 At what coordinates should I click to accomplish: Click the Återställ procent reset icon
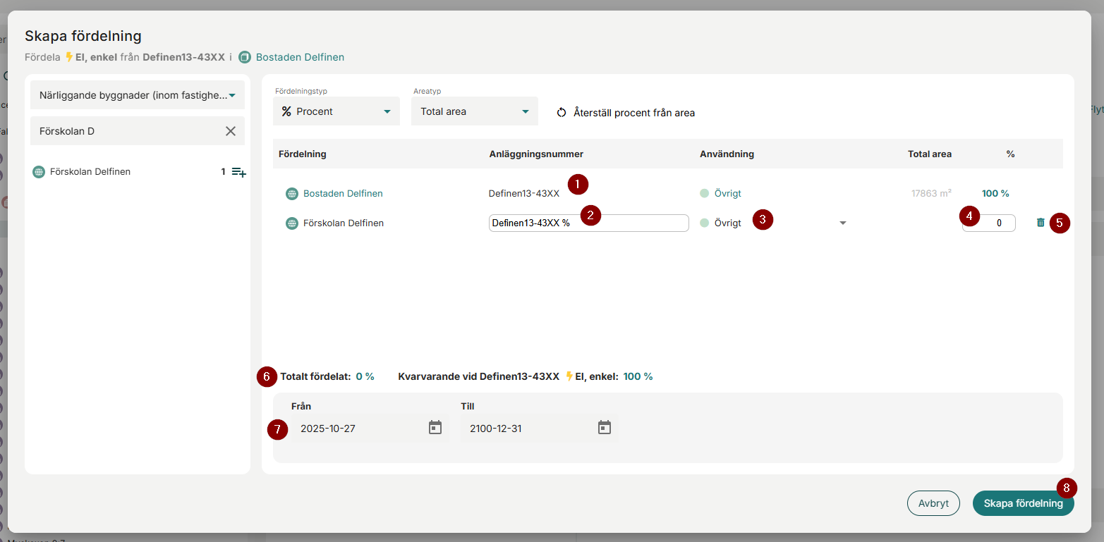[562, 113]
